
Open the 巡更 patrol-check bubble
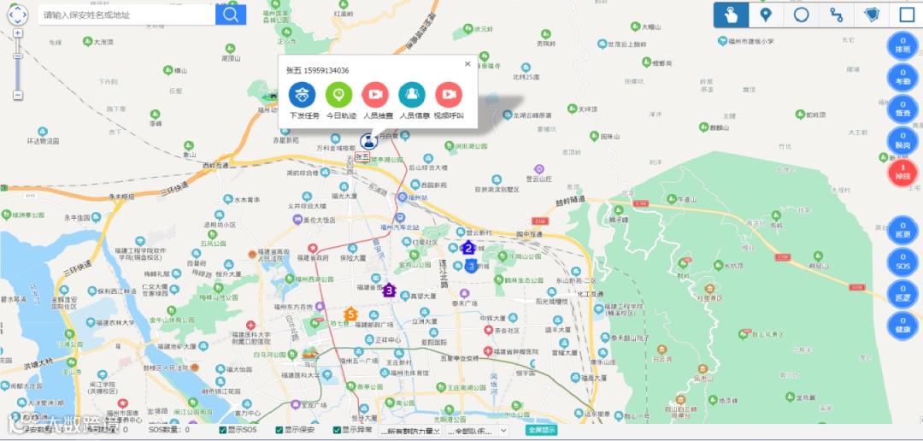pos(902,230)
